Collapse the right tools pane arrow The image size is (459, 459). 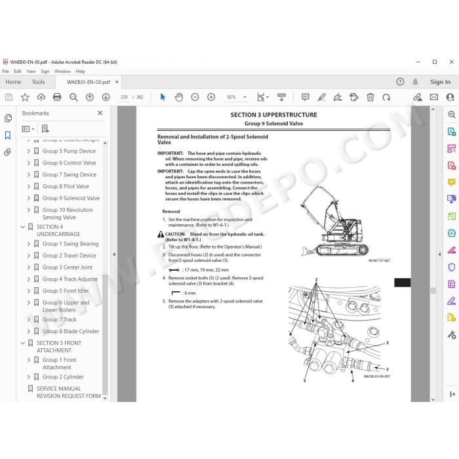point(439,254)
